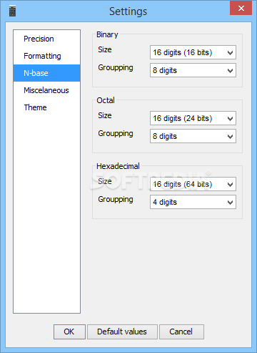Click the calculator app icon in title bar

(x=12, y=11)
